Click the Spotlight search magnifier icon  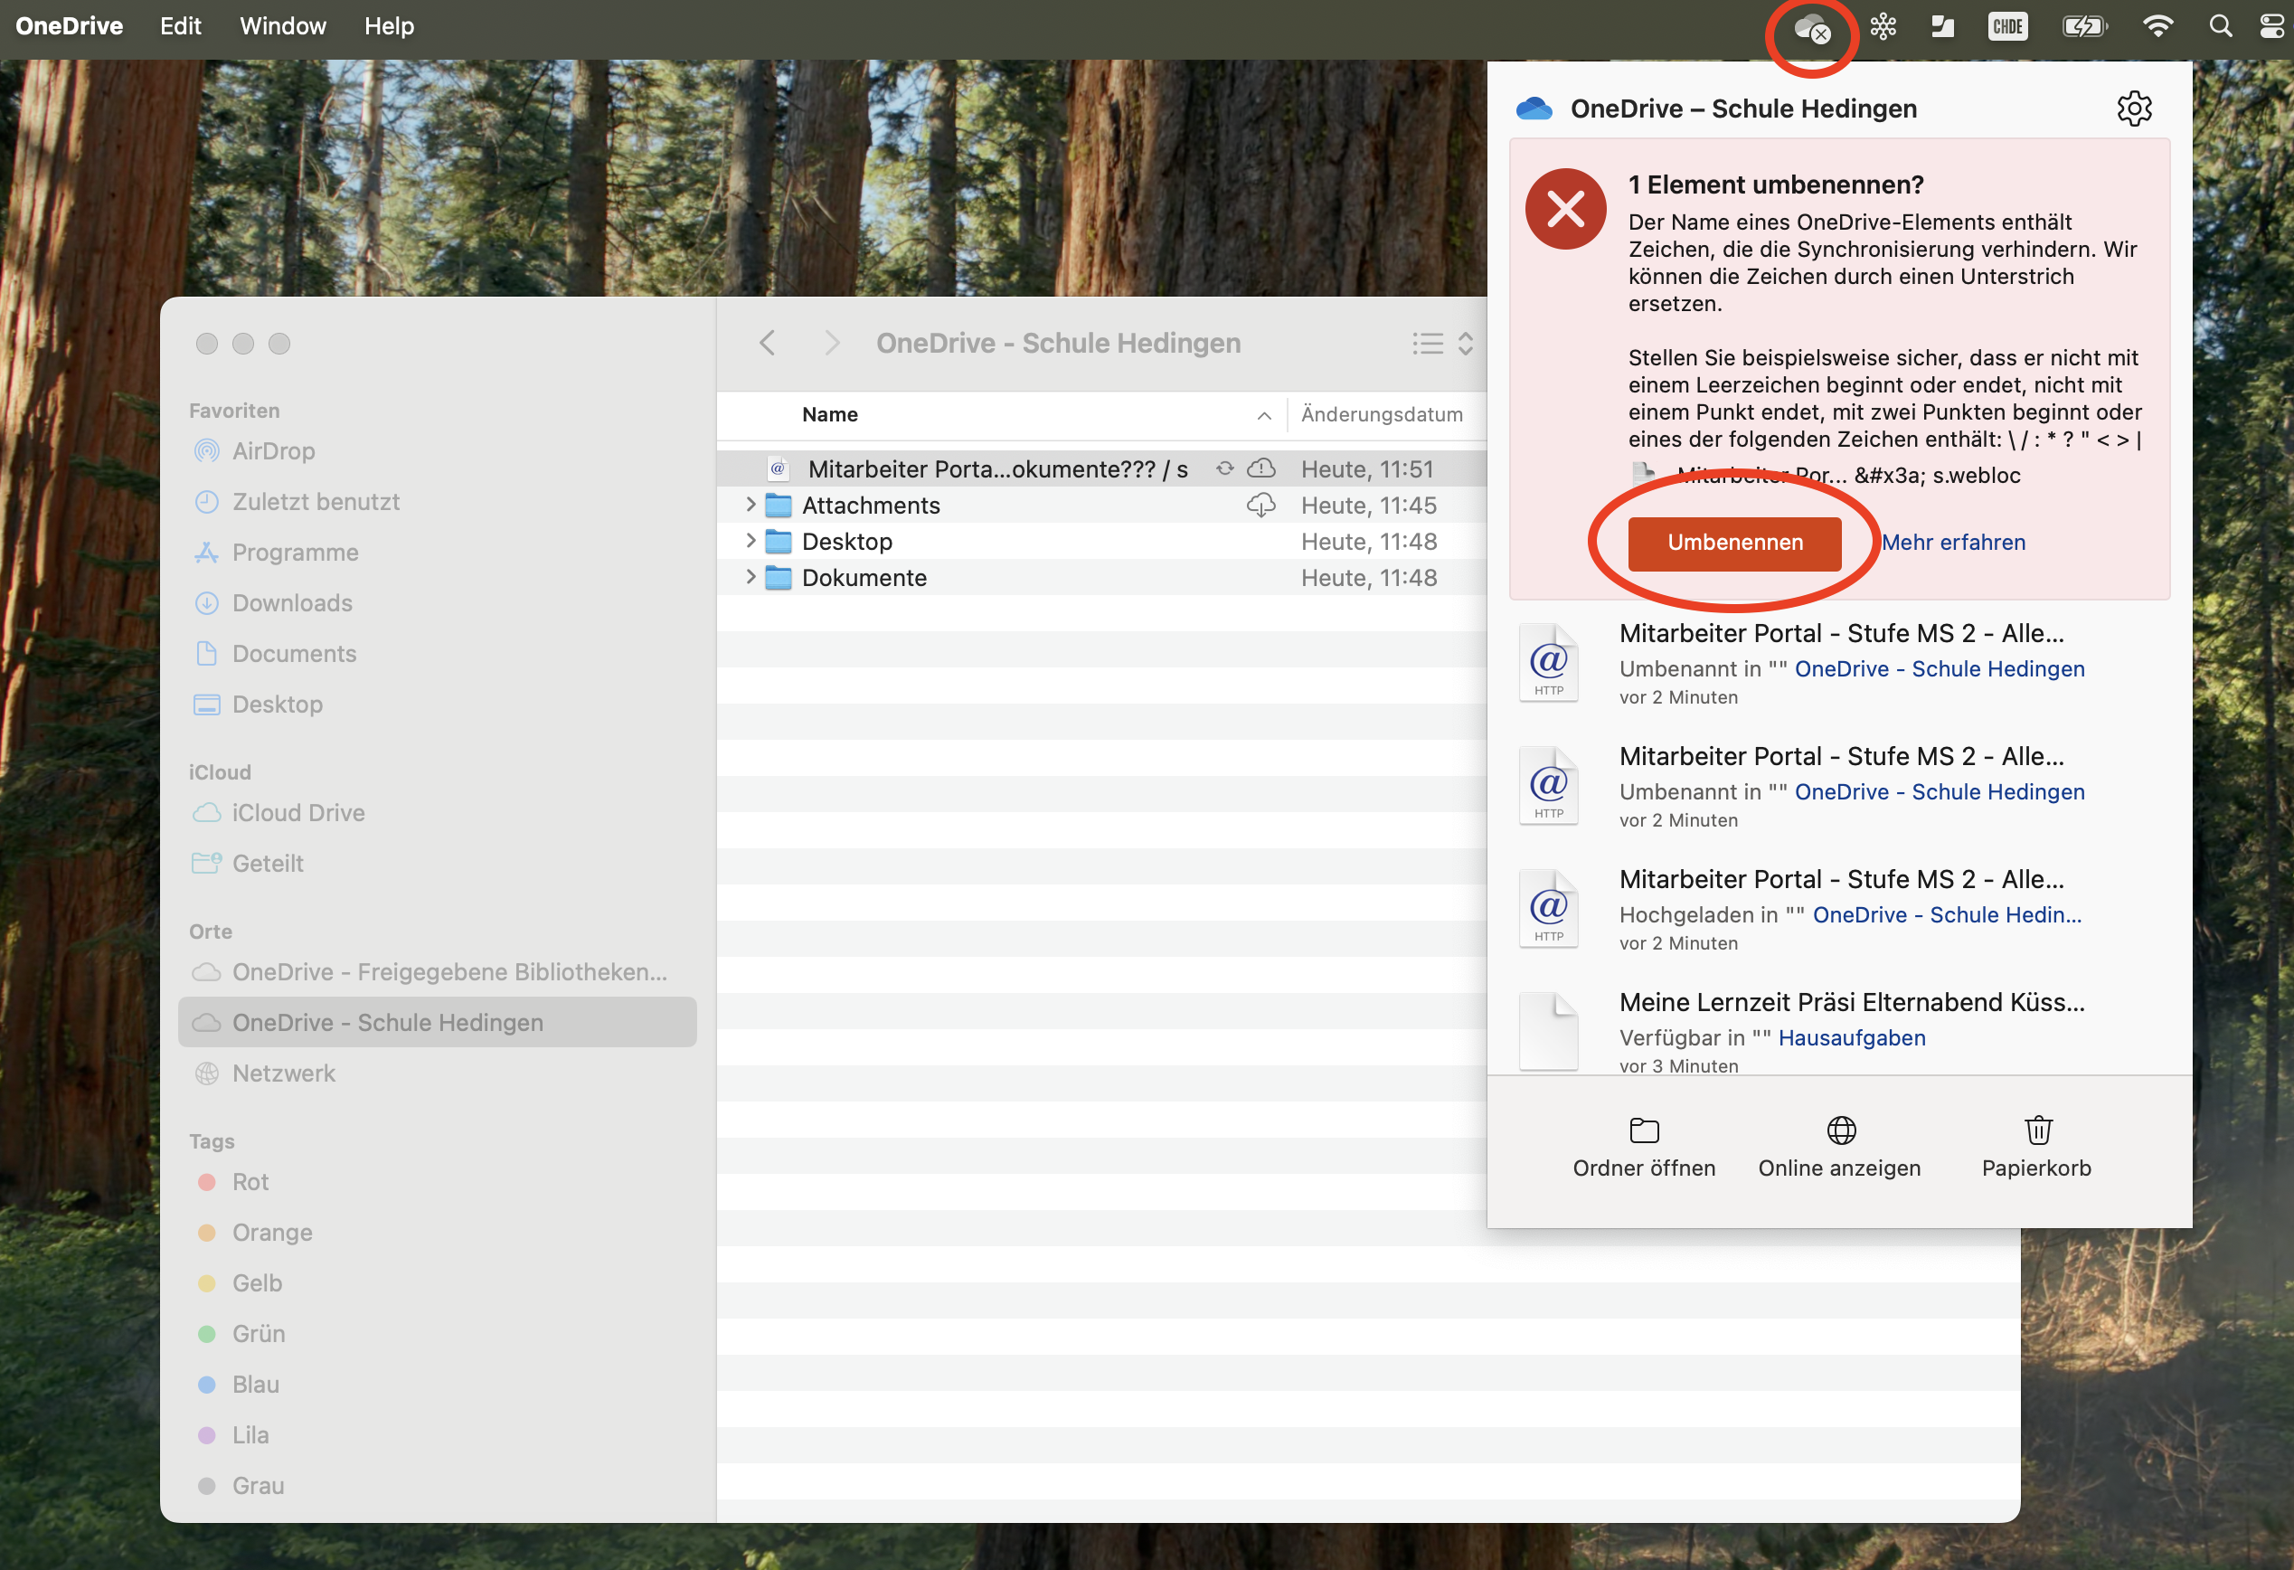pyautogui.click(x=2220, y=26)
